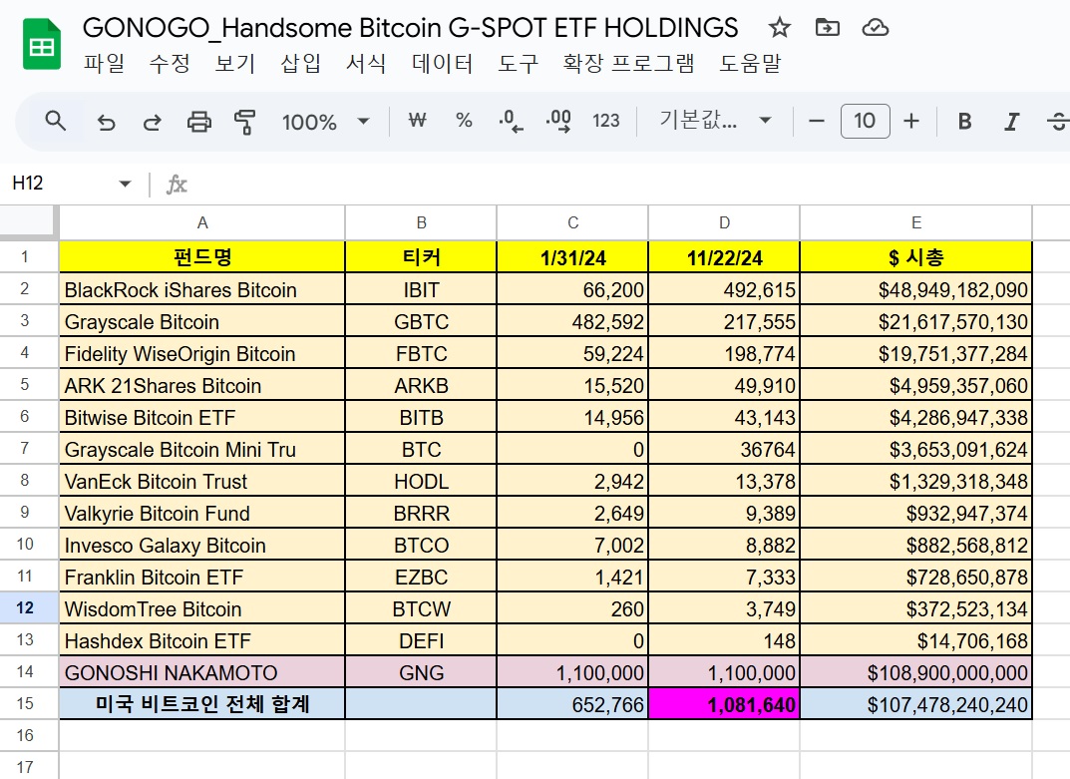Open more number formats with 123 icon
This screenshot has width=1070, height=779.
(608, 121)
